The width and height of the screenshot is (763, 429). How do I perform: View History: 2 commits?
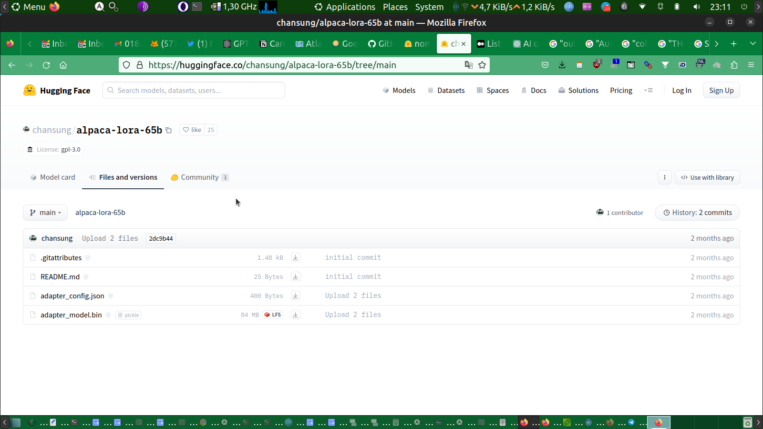697,213
